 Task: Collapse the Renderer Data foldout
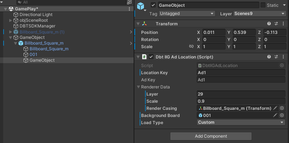[138, 87]
